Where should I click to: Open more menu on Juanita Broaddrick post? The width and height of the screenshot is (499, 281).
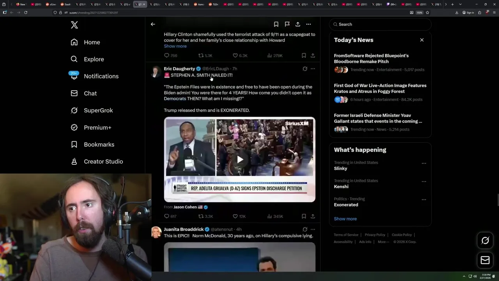pyautogui.click(x=313, y=229)
